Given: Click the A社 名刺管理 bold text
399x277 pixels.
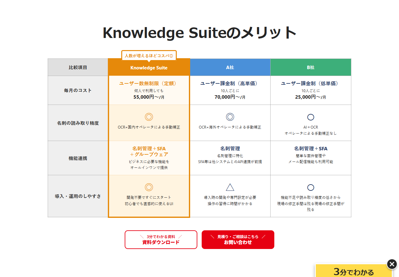Looking at the screenshot, I should click(230, 148).
